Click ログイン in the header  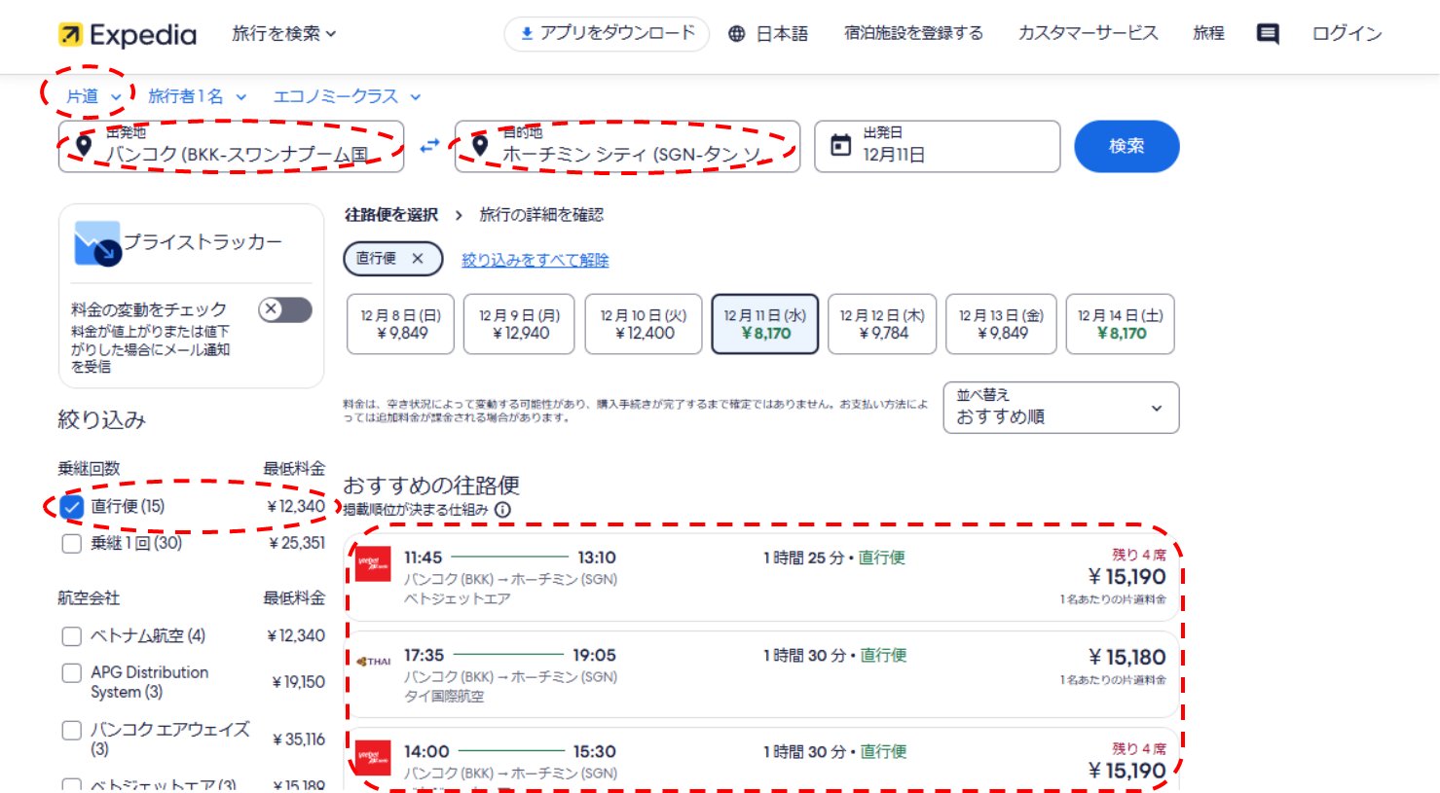coord(1347,33)
